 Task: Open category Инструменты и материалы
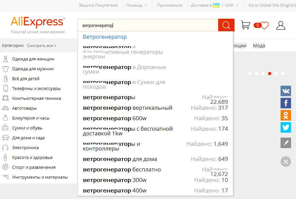(40, 177)
